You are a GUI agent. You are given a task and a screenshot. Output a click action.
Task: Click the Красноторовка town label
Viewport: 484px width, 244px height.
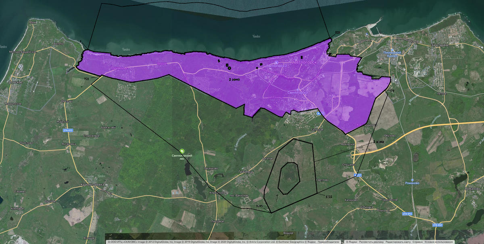click(92, 185)
